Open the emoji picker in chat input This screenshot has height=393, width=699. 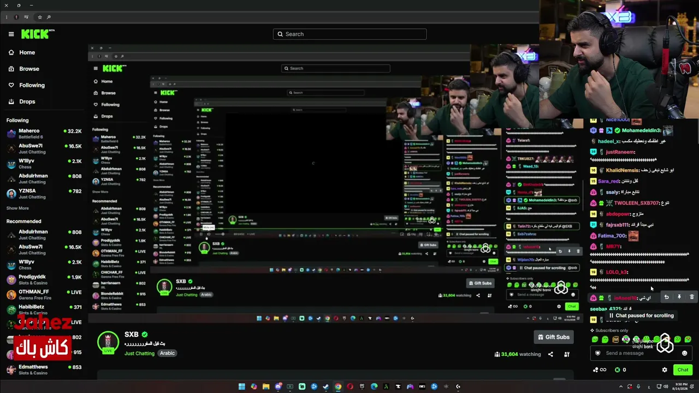[x=685, y=353]
